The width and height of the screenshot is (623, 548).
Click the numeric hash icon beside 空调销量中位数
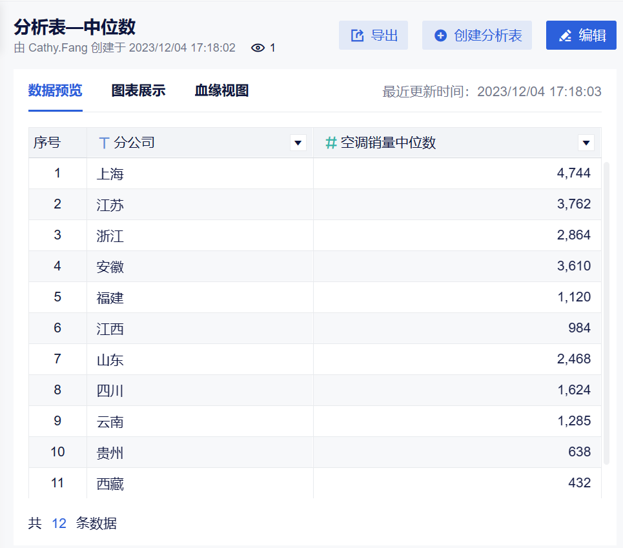click(331, 143)
